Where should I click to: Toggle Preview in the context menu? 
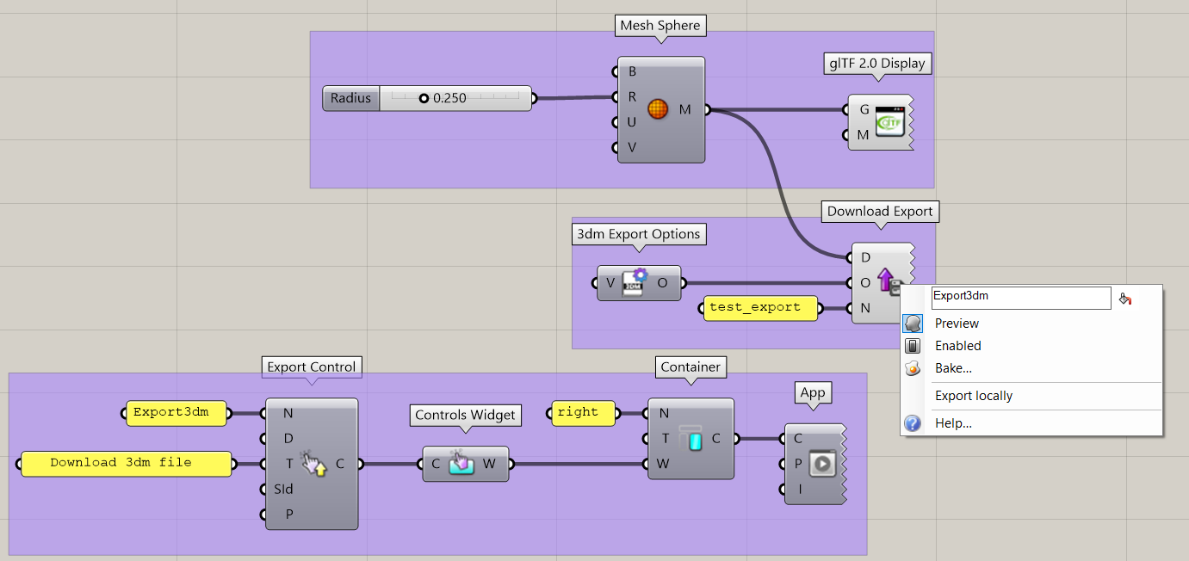coord(958,324)
